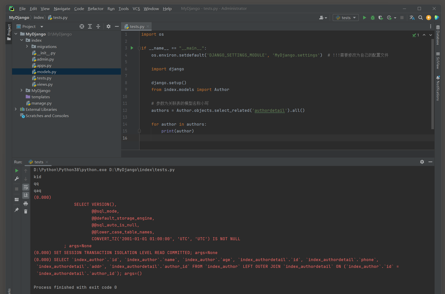Open the tests run configuration dropdown

346,18
